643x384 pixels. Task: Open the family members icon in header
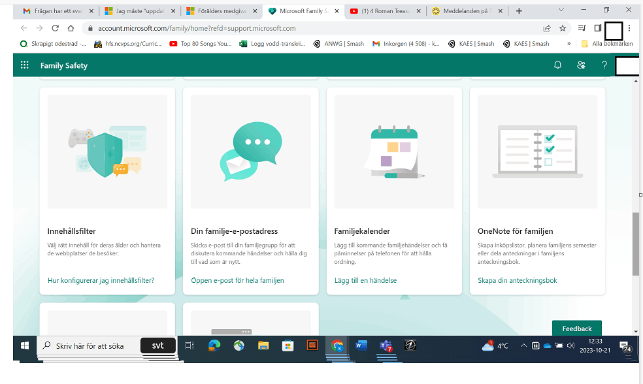point(581,65)
